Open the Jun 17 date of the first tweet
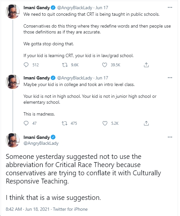The width and height of the screenshot is (180, 216). (x=102, y=8)
